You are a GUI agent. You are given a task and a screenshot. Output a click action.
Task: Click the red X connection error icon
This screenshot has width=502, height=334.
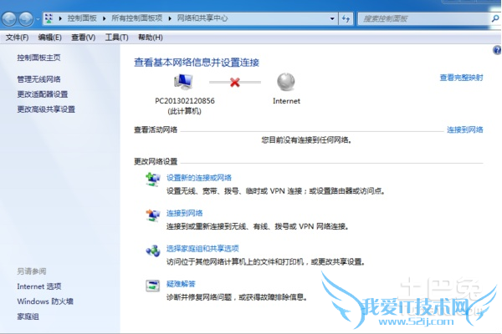[x=235, y=83]
